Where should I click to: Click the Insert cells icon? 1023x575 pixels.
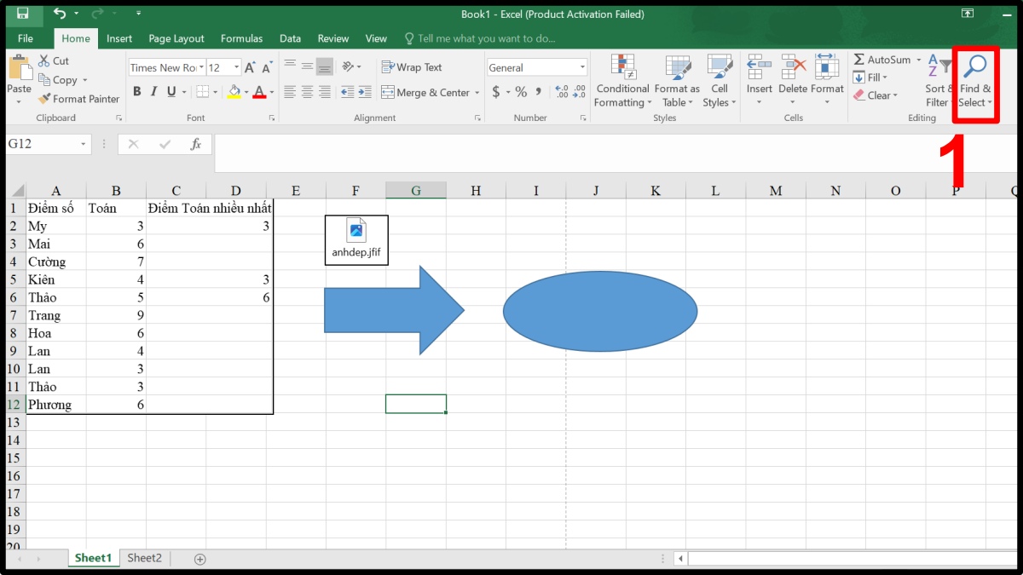(x=759, y=68)
